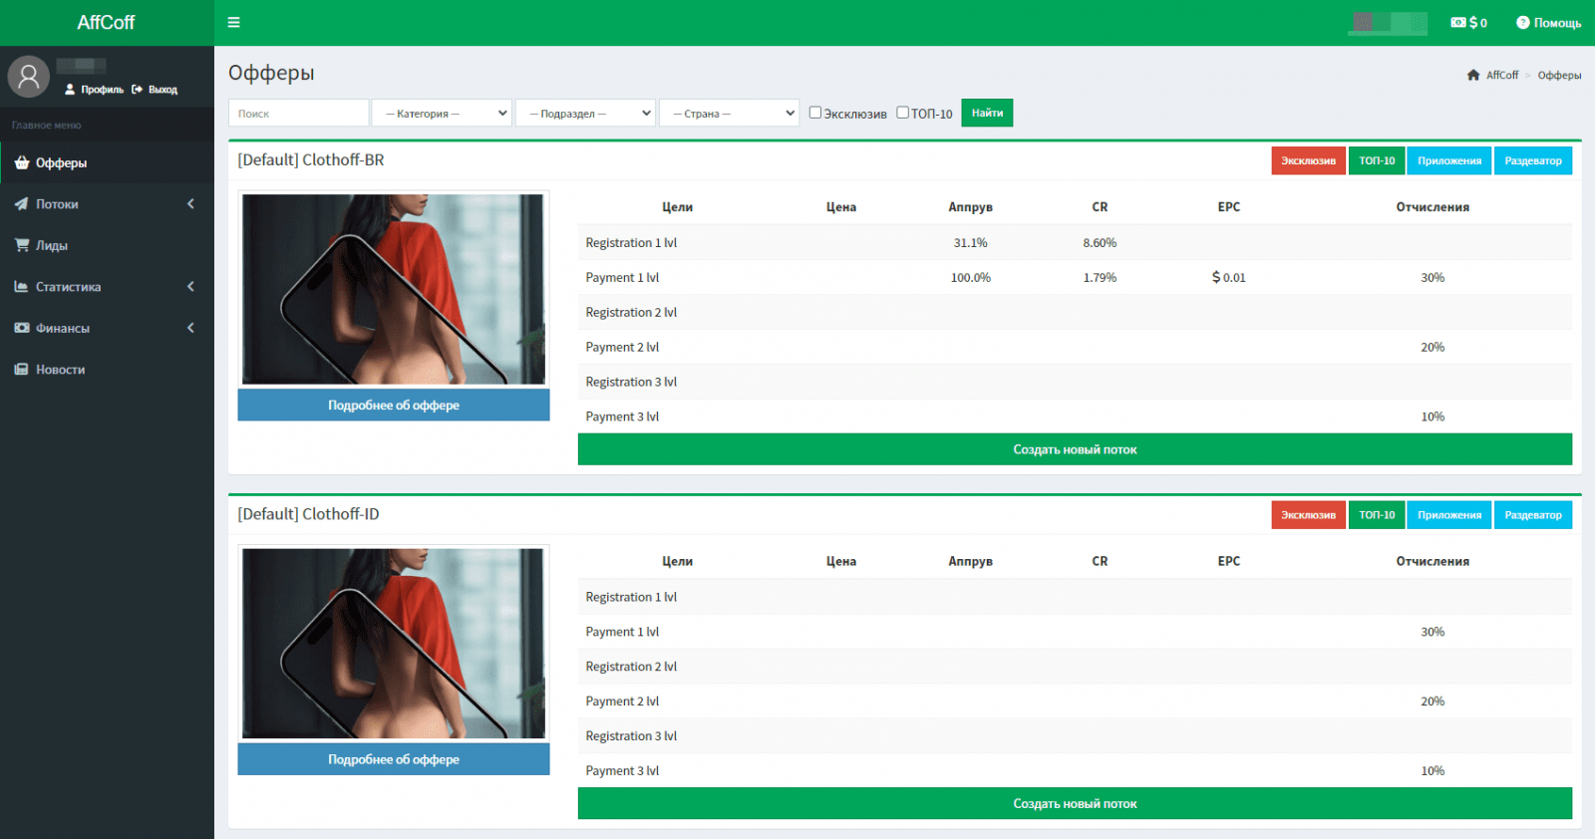Click the balance money icon in header
1595x839 pixels.
pyautogui.click(x=1457, y=22)
